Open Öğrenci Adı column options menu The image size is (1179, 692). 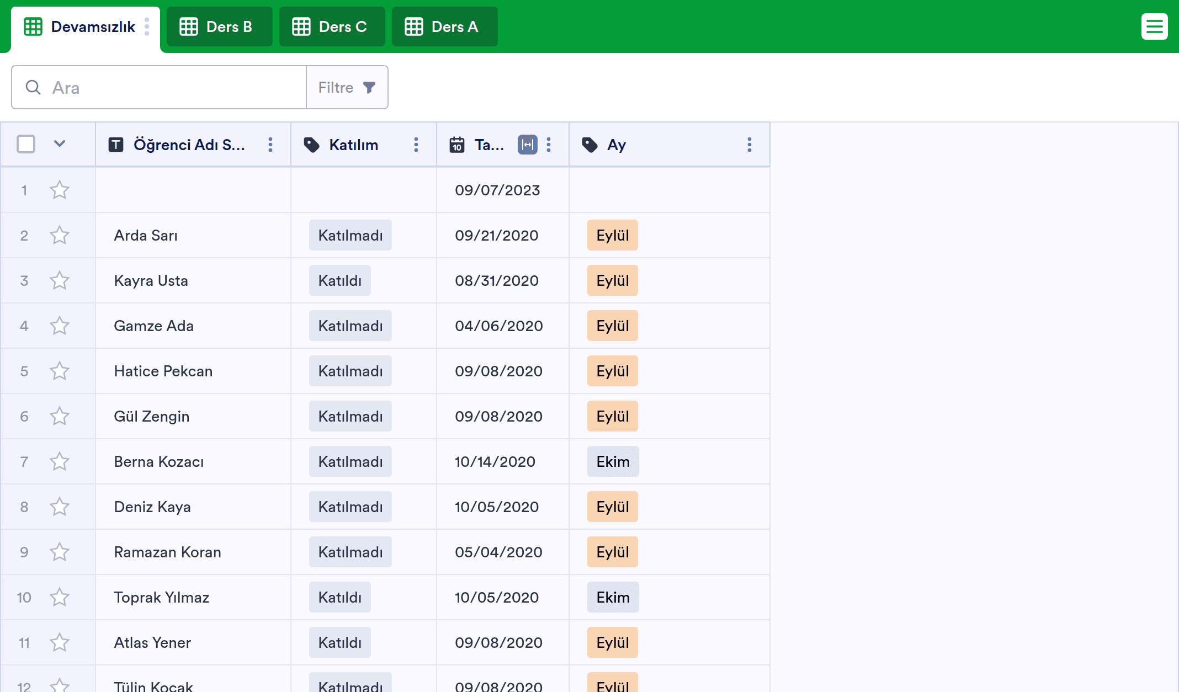(270, 145)
